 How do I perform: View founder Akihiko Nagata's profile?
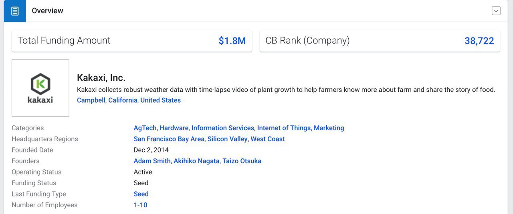196,161
